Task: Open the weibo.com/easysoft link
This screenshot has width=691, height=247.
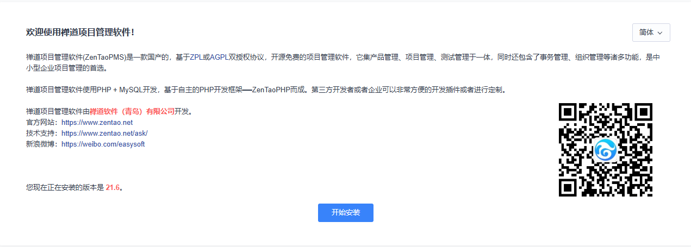Action: click(103, 144)
